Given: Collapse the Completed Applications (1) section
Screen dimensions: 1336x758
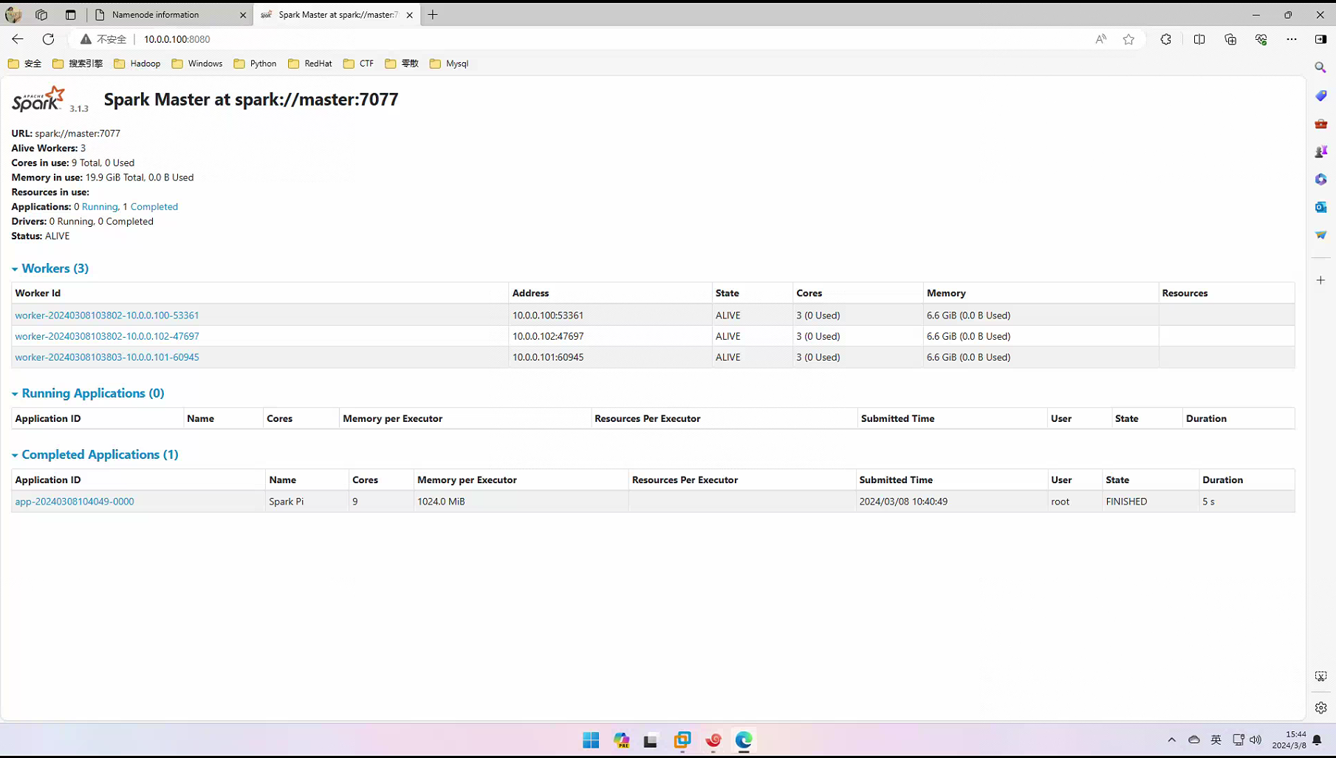Looking at the screenshot, I should click(x=95, y=454).
